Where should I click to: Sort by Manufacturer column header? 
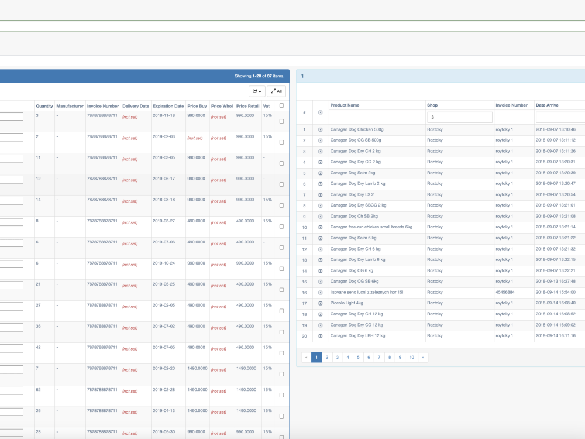[x=70, y=106]
